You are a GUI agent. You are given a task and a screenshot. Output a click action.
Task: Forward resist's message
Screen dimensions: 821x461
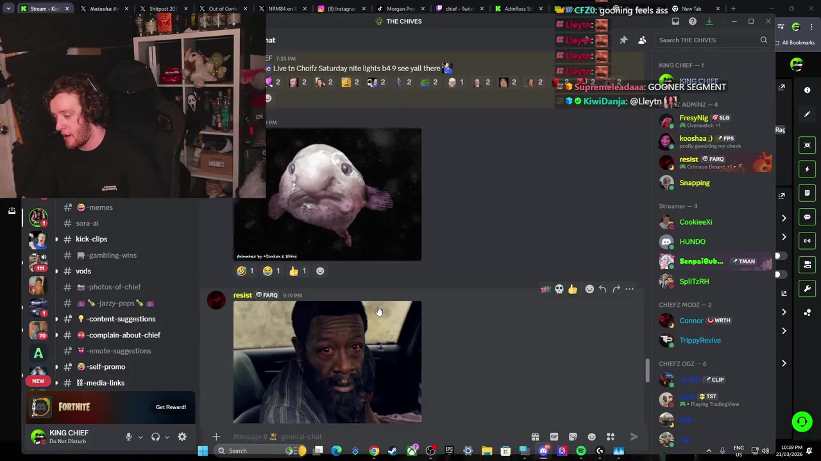click(x=616, y=289)
